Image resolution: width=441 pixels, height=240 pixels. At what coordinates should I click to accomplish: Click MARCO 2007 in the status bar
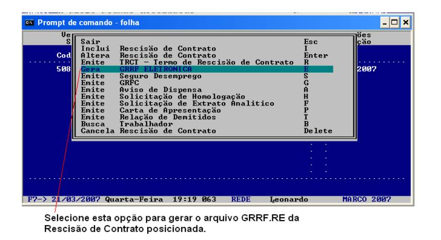(x=367, y=199)
